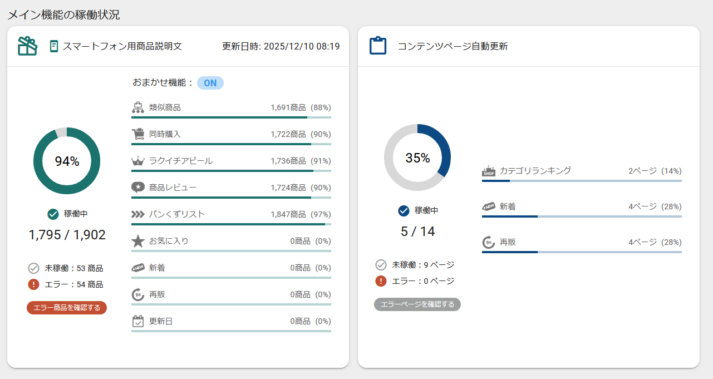Click the green 稼働中 checkmark under 94%
The image size is (713, 379).
tap(53, 214)
